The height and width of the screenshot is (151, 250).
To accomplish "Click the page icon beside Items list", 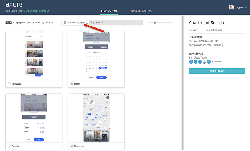I will click(9, 84).
